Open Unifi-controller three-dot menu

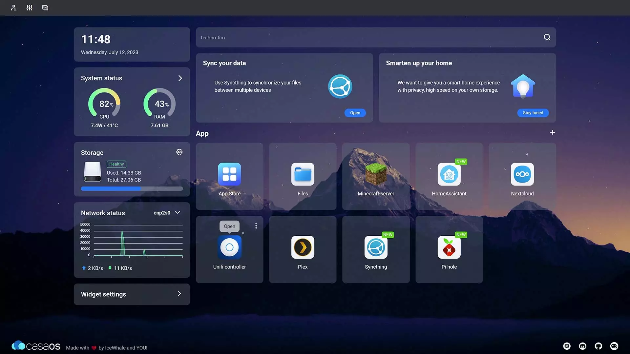pos(256,226)
